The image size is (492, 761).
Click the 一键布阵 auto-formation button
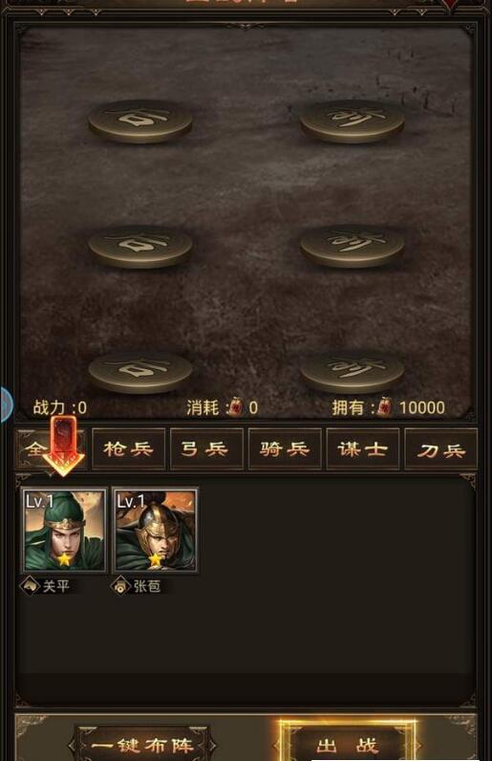click(x=142, y=745)
